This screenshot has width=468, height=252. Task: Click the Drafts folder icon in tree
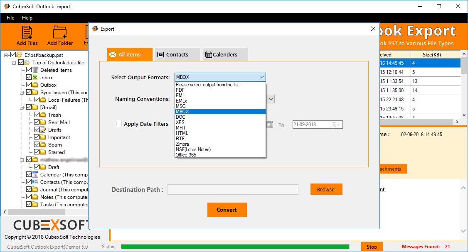click(43, 130)
